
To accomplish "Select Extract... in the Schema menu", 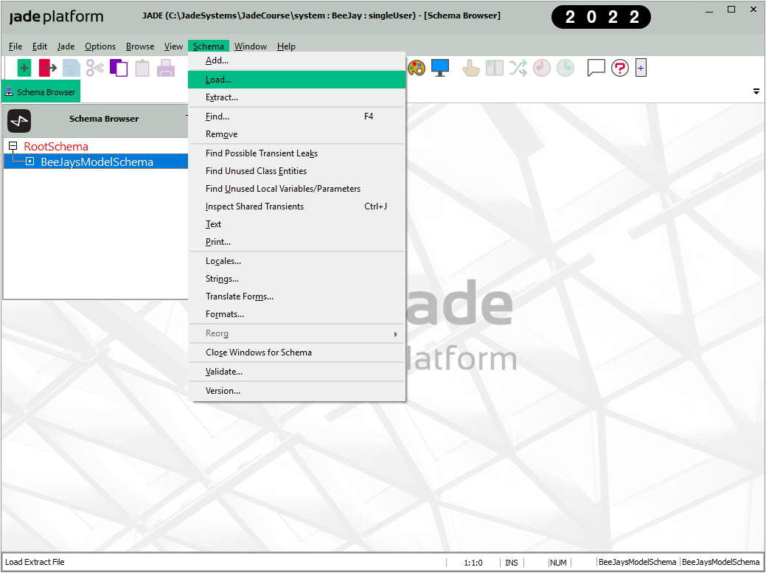I will click(x=222, y=97).
